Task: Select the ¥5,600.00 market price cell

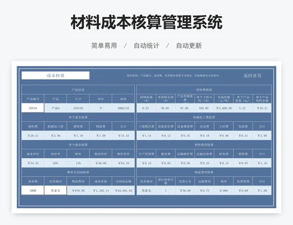Action: pyautogui.click(x=224, y=108)
